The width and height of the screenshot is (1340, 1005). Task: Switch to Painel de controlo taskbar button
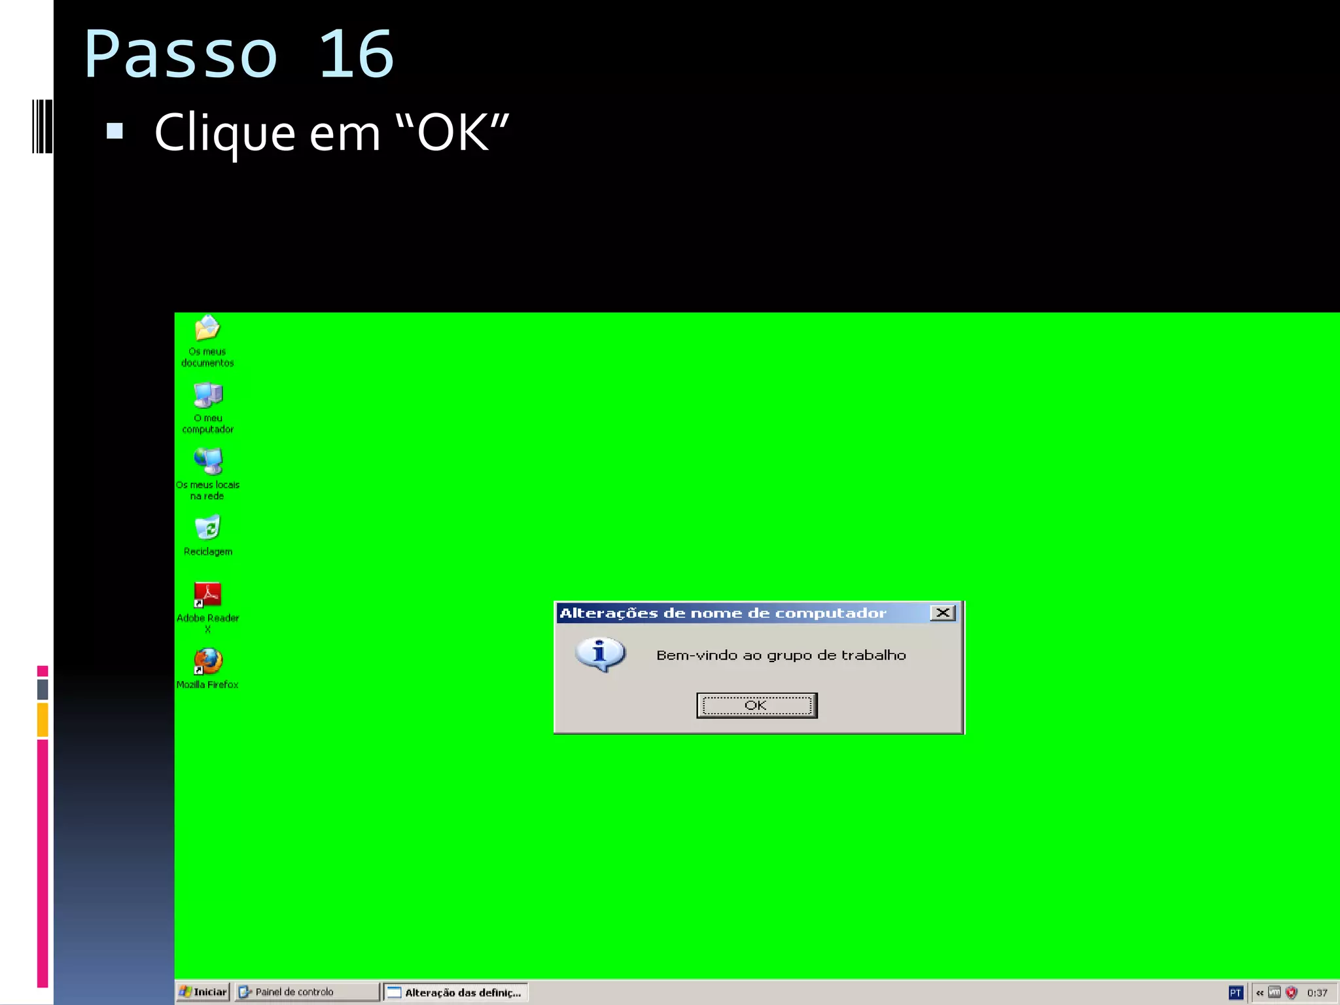307,992
